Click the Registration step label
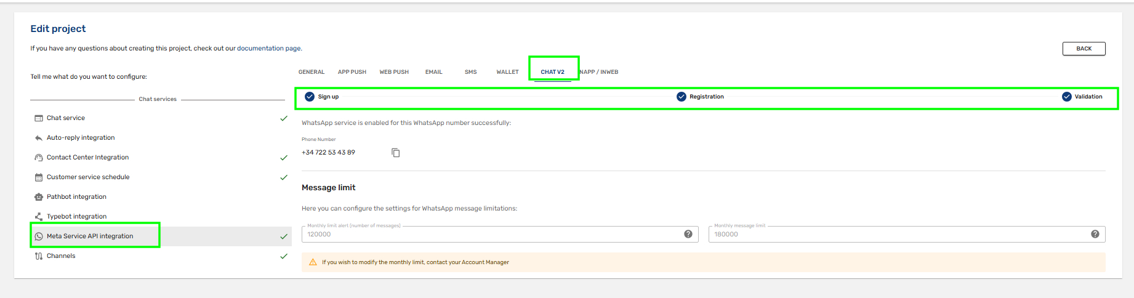 tap(707, 97)
